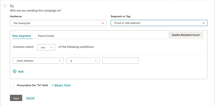Click the Cancel link

click(30, 98)
